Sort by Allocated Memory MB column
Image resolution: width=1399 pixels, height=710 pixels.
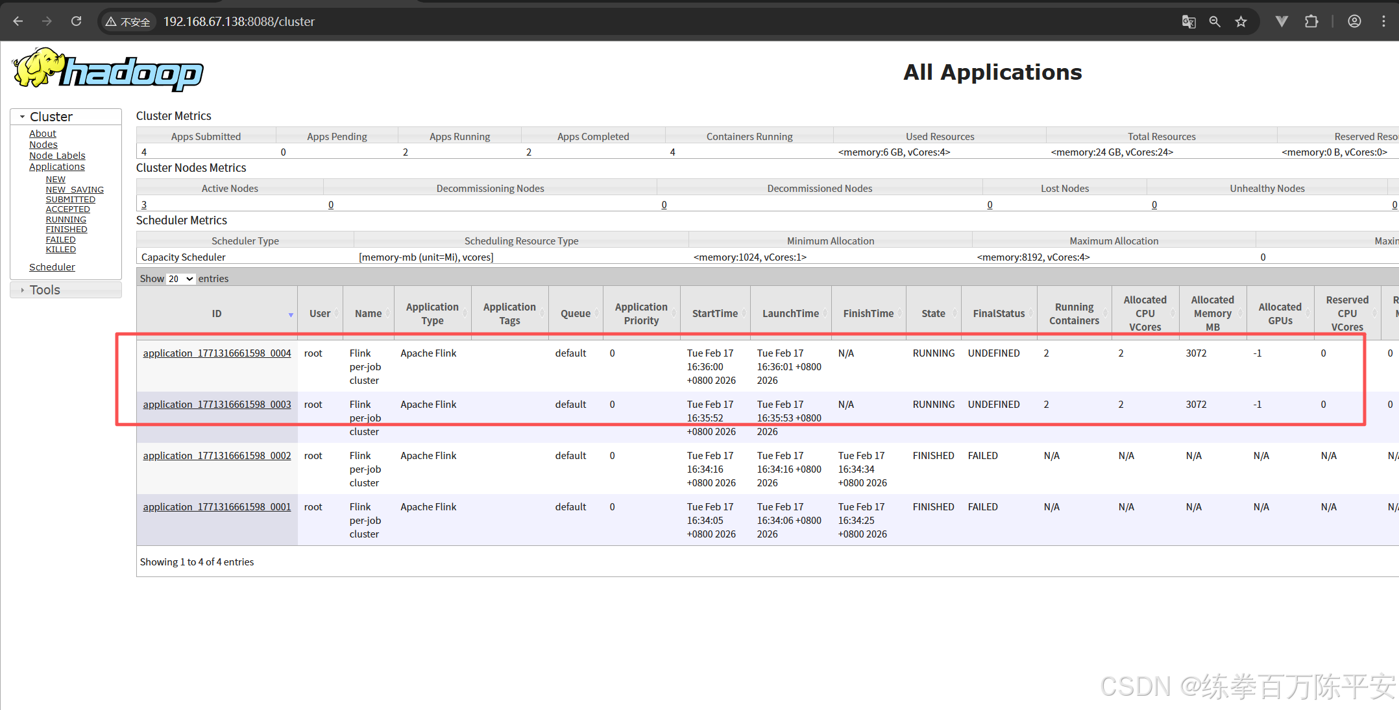(x=1212, y=313)
